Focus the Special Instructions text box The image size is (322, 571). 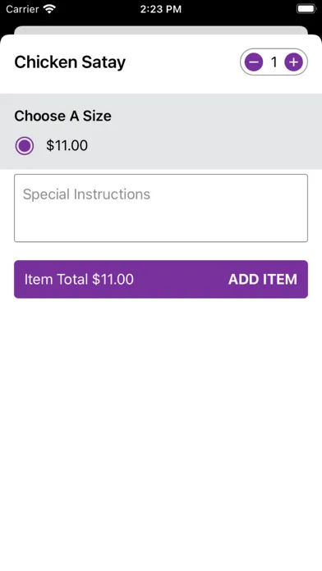(x=161, y=208)
